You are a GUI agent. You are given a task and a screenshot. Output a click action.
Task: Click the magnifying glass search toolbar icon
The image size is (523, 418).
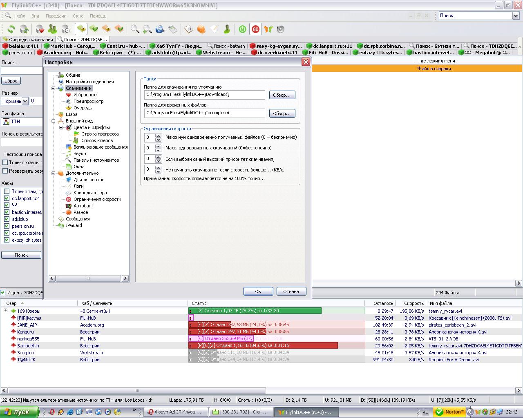[x=134, y=29]
